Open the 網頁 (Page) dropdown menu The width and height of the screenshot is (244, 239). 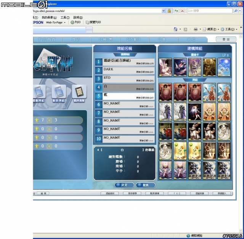[211, 29]
